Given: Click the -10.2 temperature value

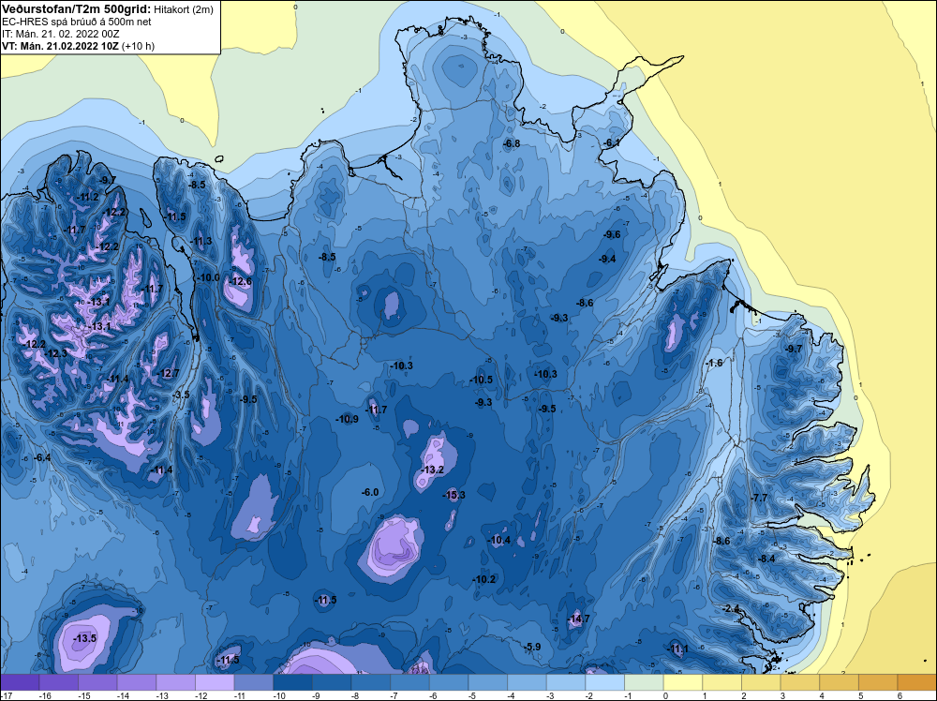Looking at the screenshot, I should click(x=484, y=579).
